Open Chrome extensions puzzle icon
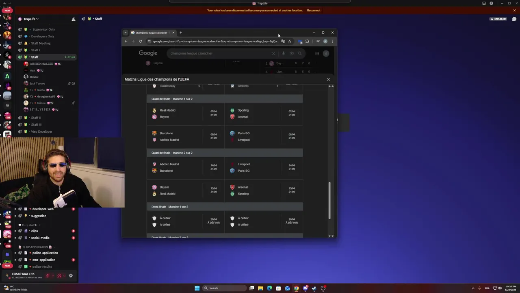 coord(307,41)
